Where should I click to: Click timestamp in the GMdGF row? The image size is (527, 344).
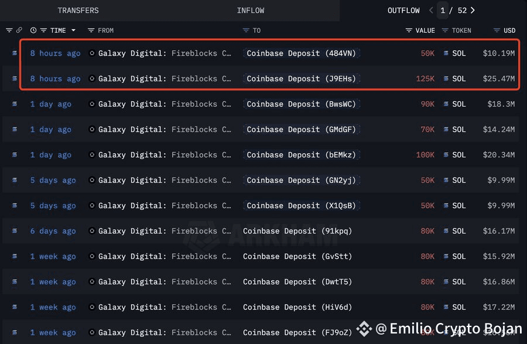[50, 129]
